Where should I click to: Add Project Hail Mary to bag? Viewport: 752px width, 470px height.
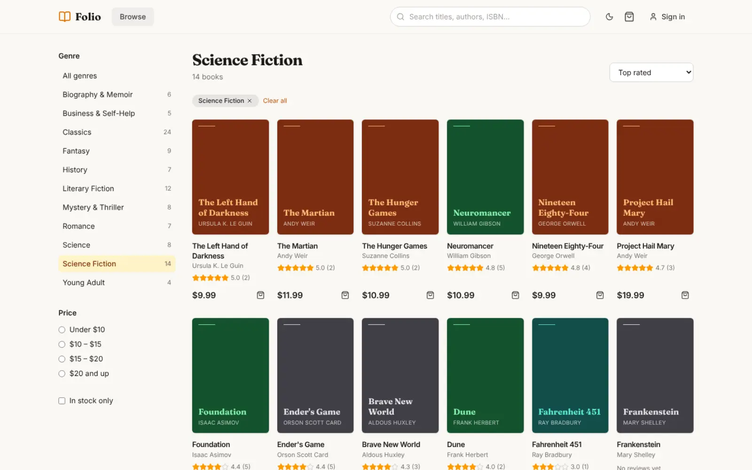coord(685,295)
